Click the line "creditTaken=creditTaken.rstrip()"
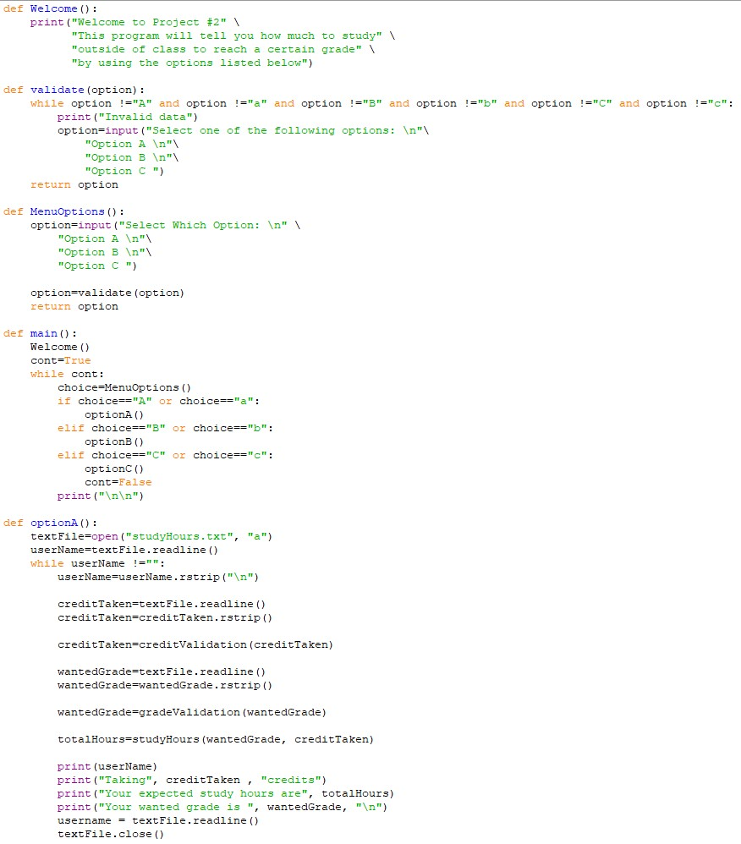The image size is (741, 844). pos(165,617)
